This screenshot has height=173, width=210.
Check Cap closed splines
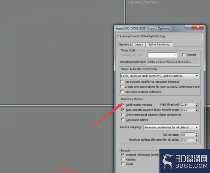(x=123, y=120)
